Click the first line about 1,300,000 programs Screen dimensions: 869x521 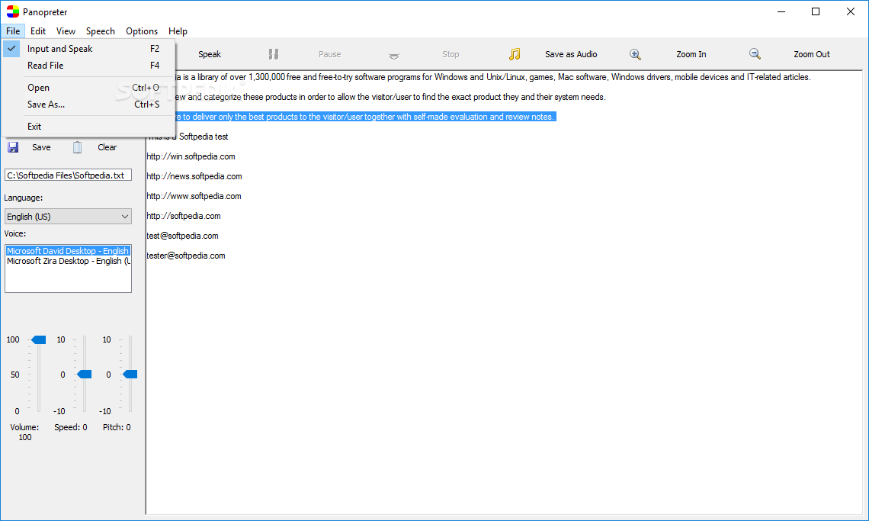click(x=493, y=77)
